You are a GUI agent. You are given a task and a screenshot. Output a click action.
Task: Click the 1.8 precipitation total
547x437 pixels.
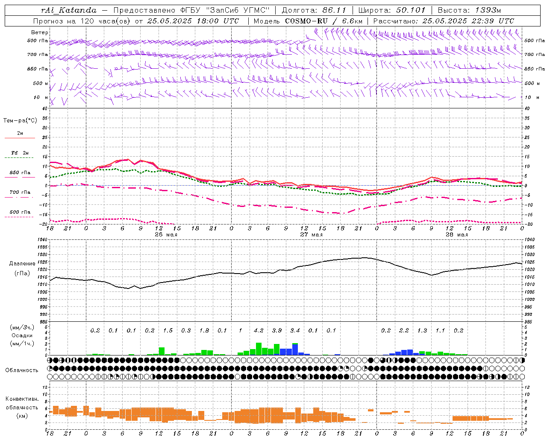pos(204,330)
